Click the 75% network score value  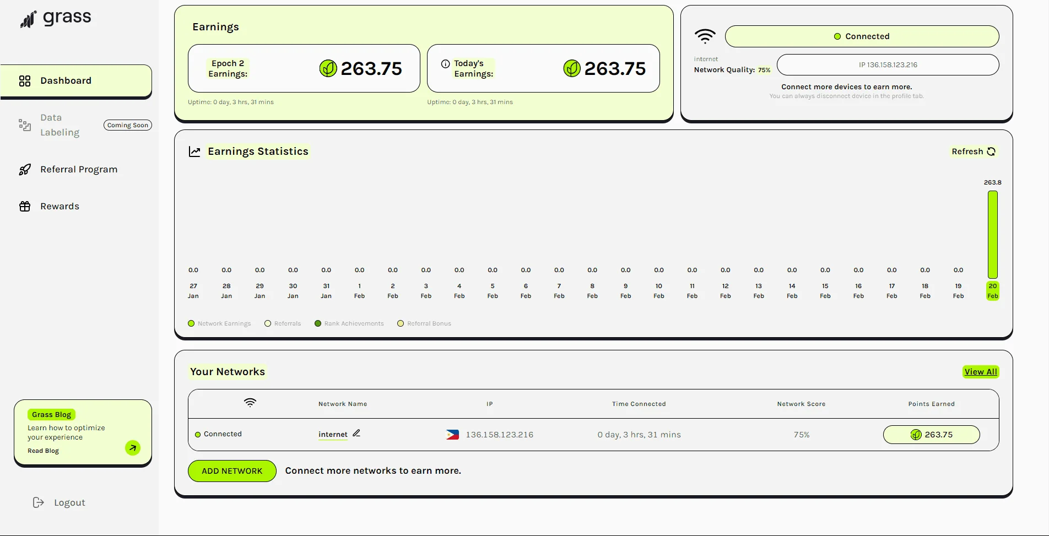click(x=802, y=435)
